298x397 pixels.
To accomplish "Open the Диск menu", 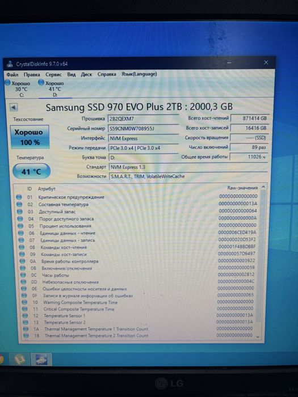I will coord(86,74).
